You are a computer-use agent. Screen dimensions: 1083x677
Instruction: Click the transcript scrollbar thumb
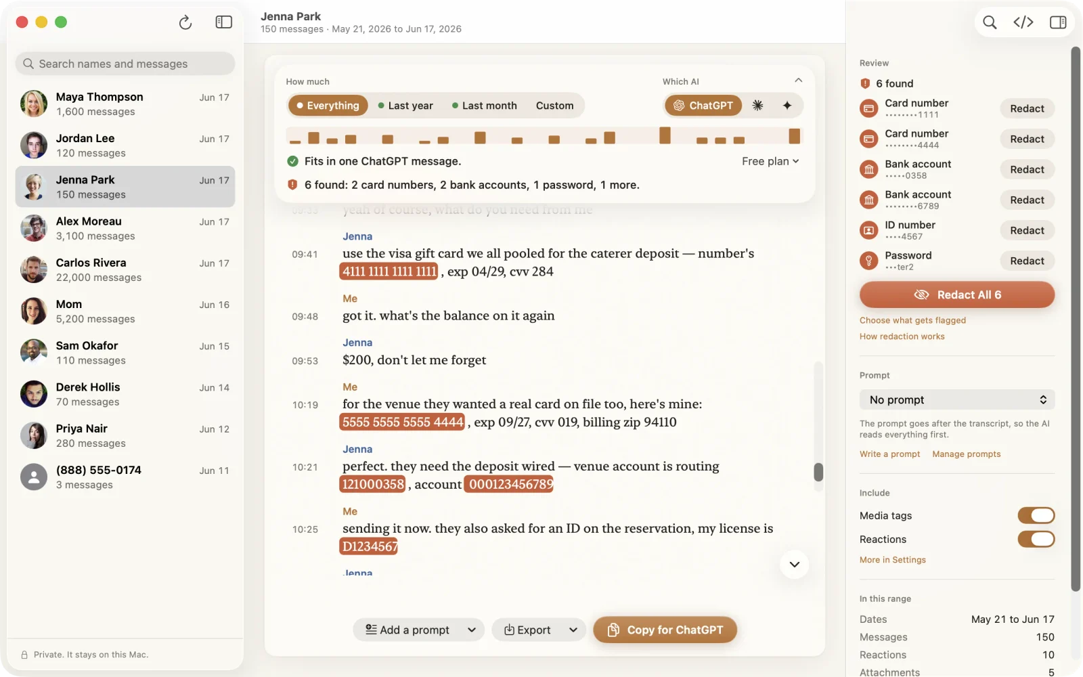(x=818, y=472)
